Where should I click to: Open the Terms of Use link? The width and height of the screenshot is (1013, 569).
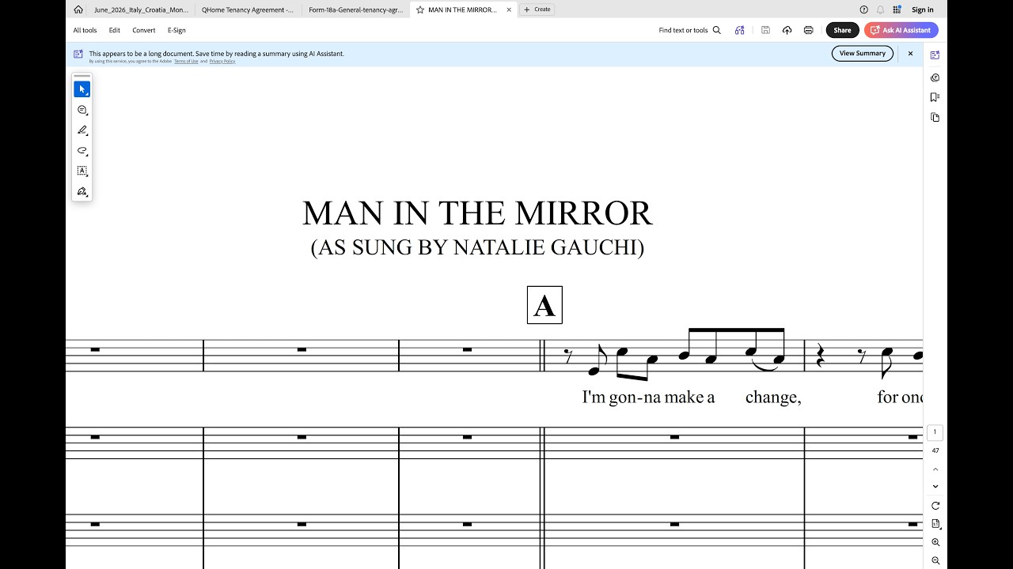(x=186, y=61)
